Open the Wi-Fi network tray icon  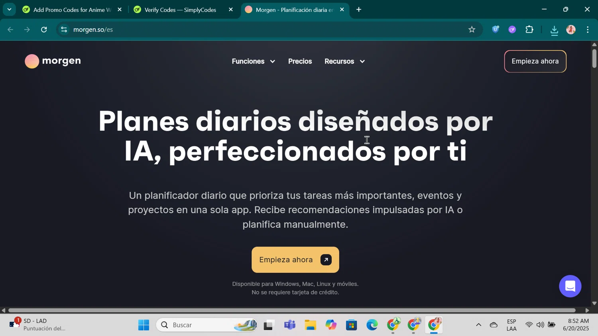pyautogui.click(x=529, y=325)
